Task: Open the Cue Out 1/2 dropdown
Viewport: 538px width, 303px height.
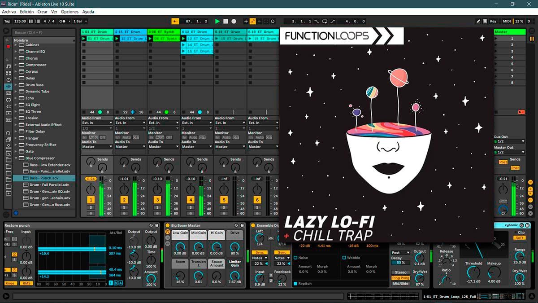Action: 509,142
